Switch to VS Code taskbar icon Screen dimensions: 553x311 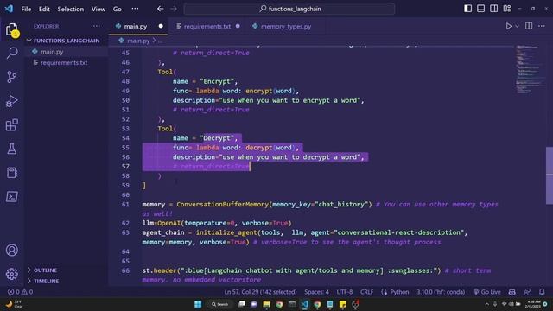pos(305,304)
